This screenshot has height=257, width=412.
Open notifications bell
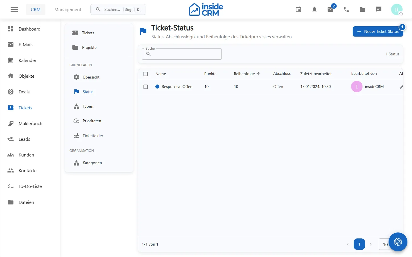(x=314, y=9)
